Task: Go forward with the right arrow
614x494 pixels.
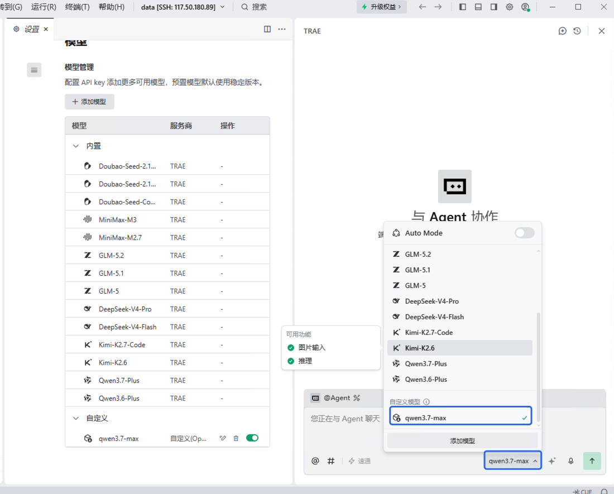Action: click(x=438, y=7)
